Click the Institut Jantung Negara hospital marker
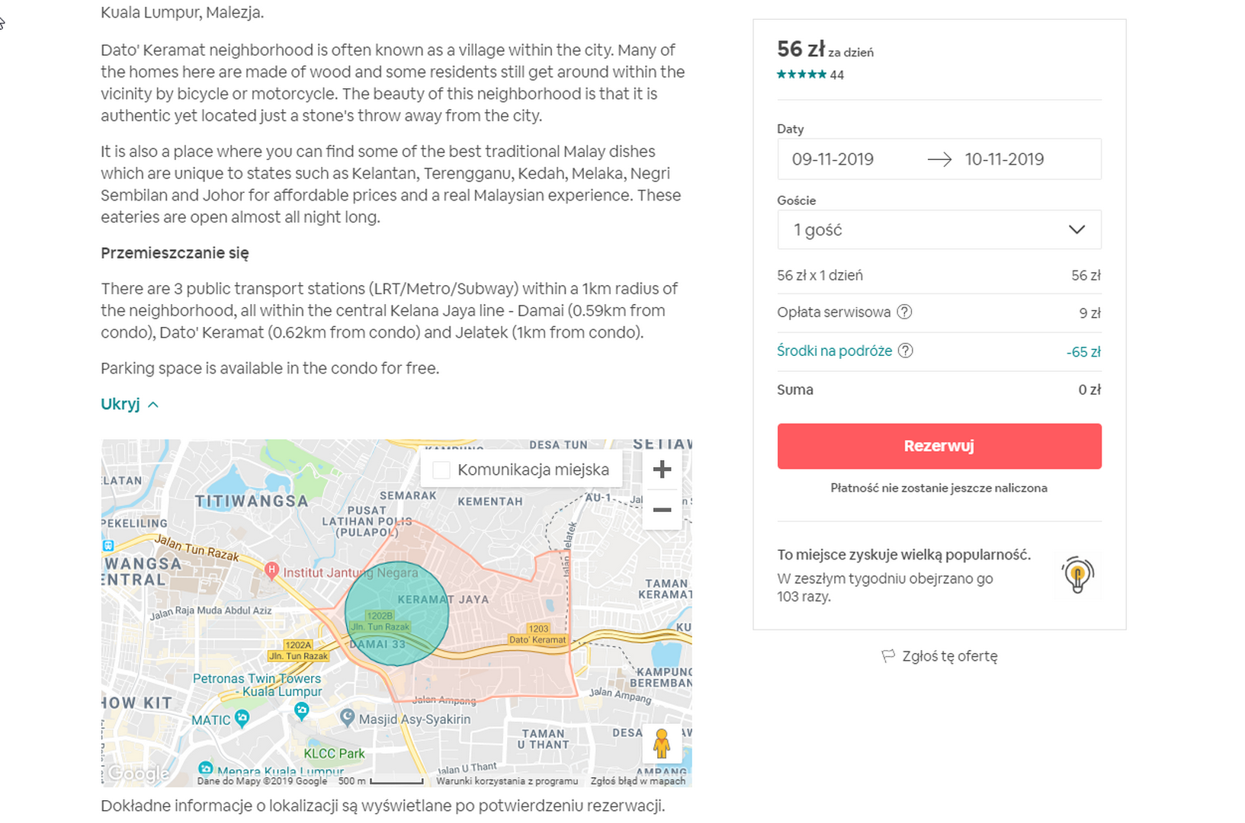Viewport: 1245px width, 823px height. click(x=271, y=570)
